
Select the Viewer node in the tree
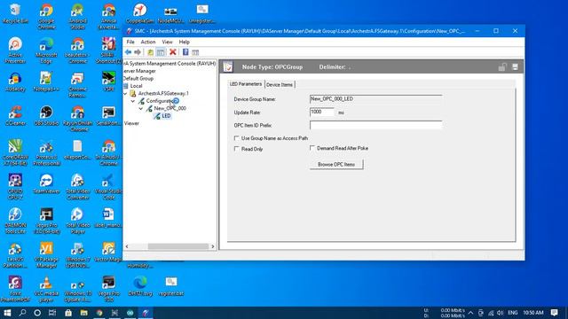pyautogui.click(x=131, y=123)
